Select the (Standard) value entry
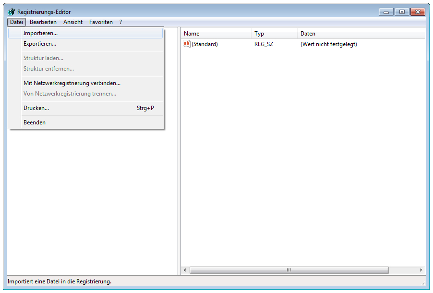 pos(204,44)
